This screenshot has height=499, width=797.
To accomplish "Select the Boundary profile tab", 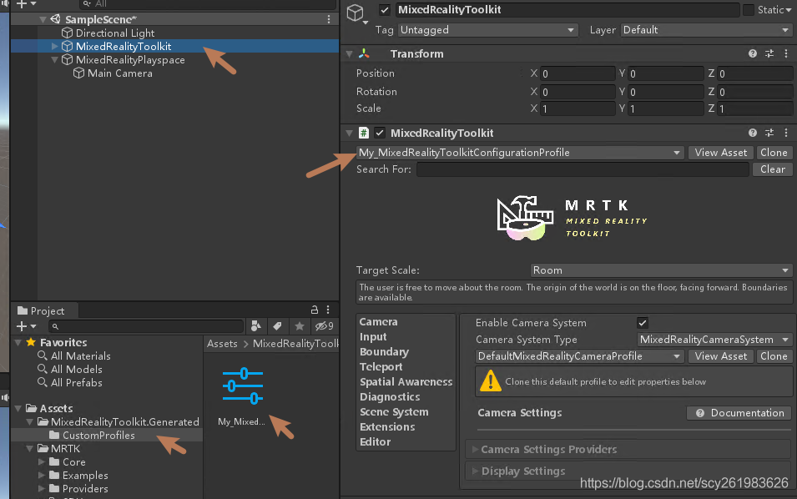I will pyautogui.click(x=384, y=351).
